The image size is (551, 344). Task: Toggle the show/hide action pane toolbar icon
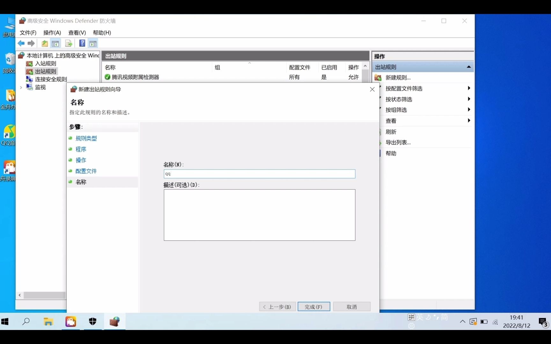pos(93,43)
